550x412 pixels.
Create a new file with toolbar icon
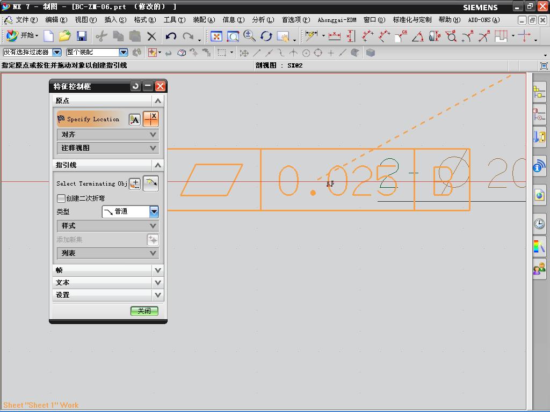pos(49,36)
